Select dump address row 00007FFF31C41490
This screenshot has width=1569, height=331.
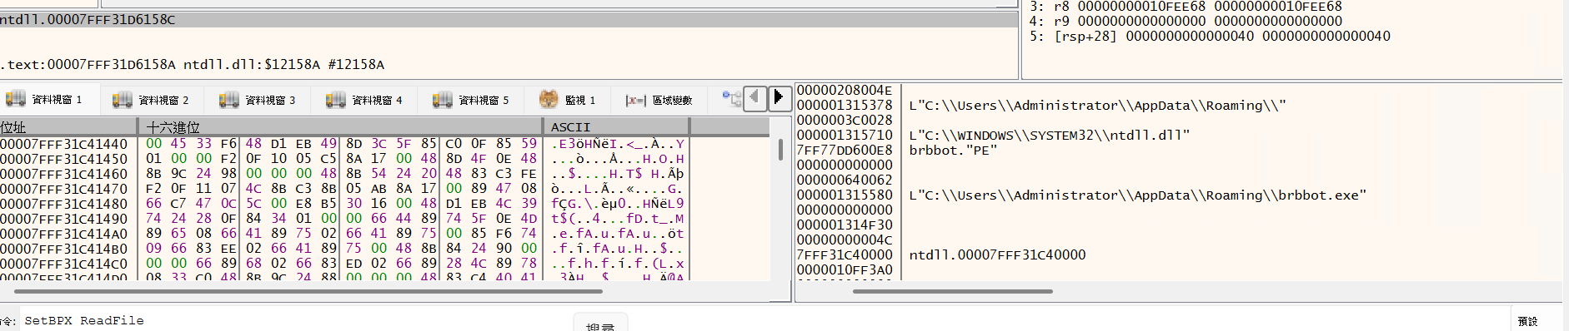(x=64, y=219)
